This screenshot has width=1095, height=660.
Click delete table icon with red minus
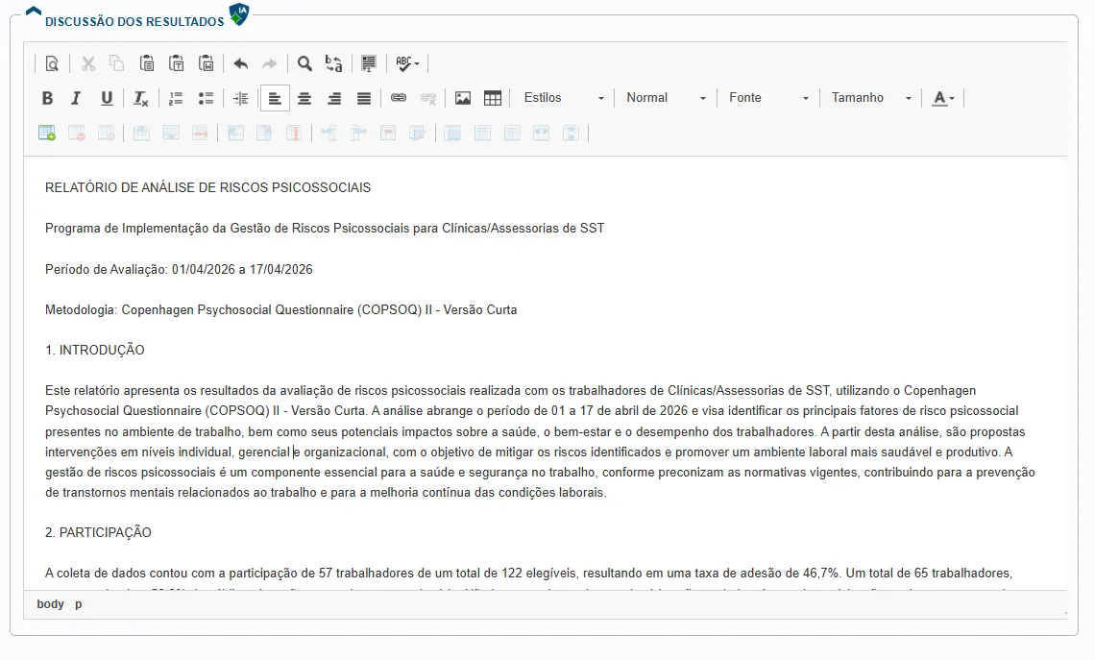pyautogui.click(x=76, y=133)
